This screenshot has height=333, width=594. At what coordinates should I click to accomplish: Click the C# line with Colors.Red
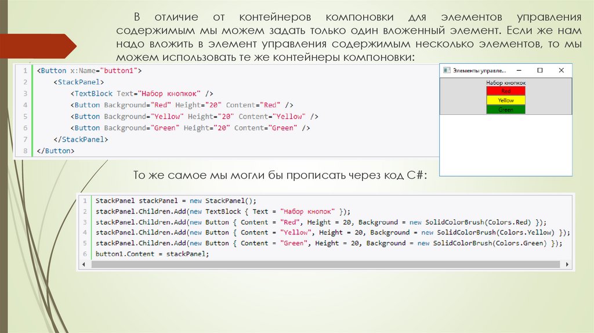pyautogui.click(x=321, y=222)
